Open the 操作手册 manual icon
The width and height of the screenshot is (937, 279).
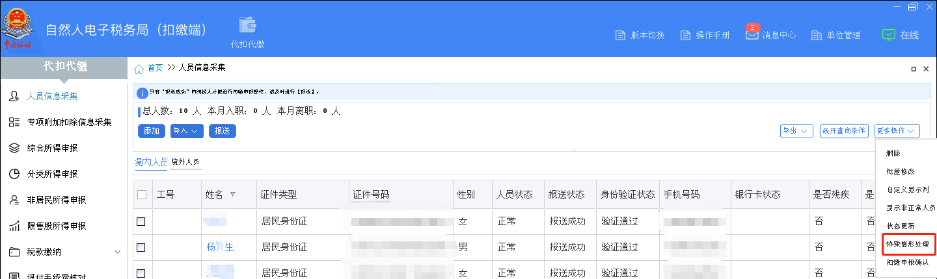[685, 35]
